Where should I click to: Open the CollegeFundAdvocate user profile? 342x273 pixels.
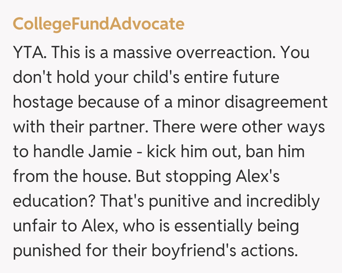coord(98,24)
